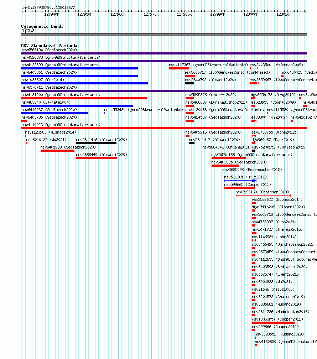Click nsv6010129 (Wu2021) variant label
The width and height of the screenshot is (317, 359).
(x=46, y=140)
